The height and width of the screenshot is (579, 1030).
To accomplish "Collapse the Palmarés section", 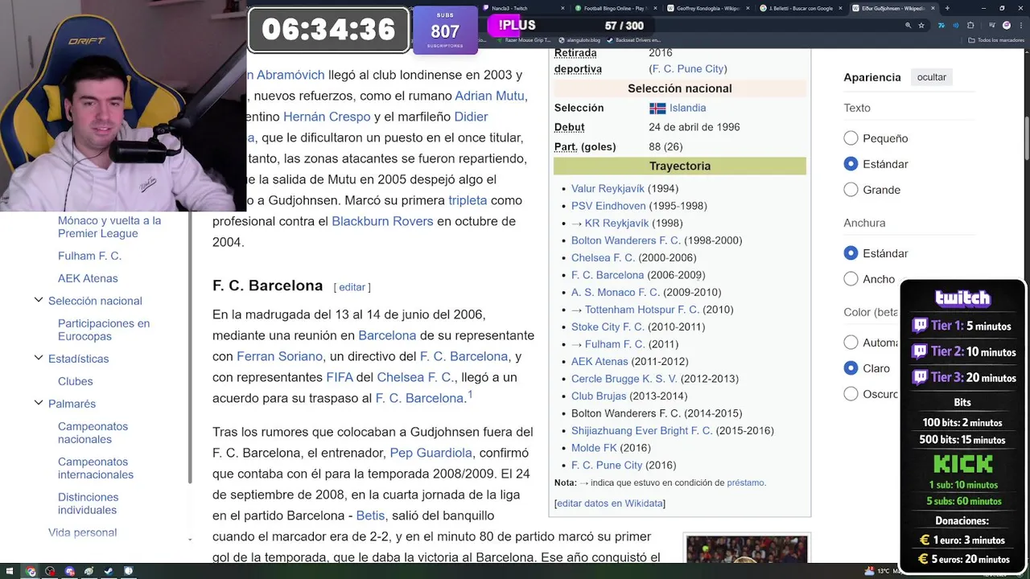I will (x=38, y=403).
